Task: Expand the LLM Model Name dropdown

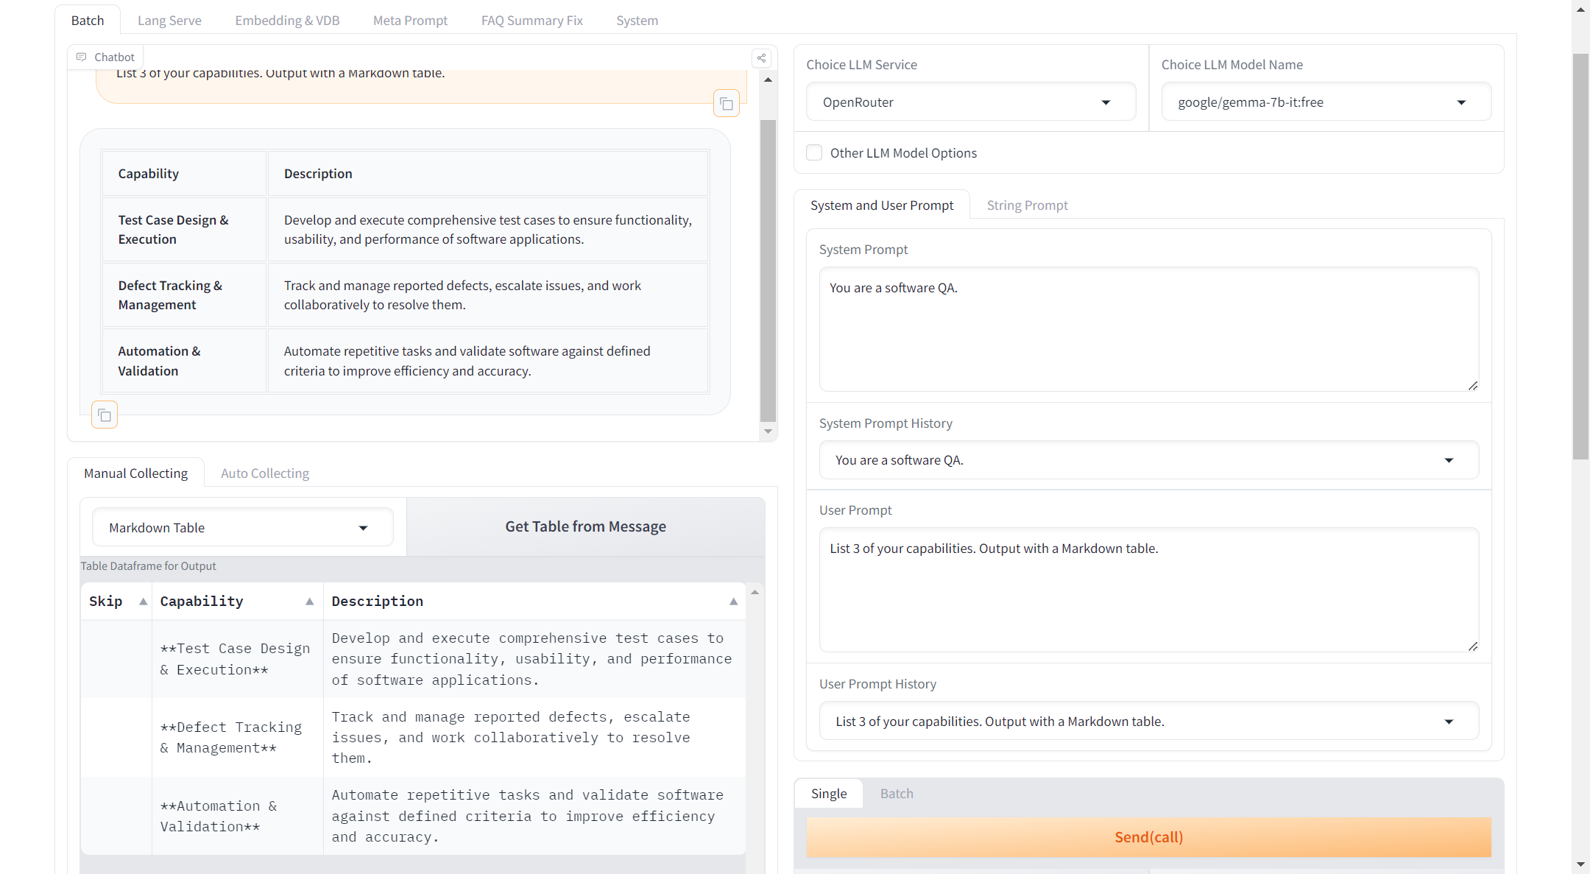Action: click(1326, 102)
